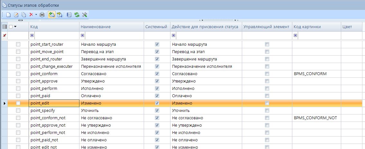Viewport: 365px width, 149px height.
Task: Open the wrench settings tool icon
Action: [x=85, y=14]
